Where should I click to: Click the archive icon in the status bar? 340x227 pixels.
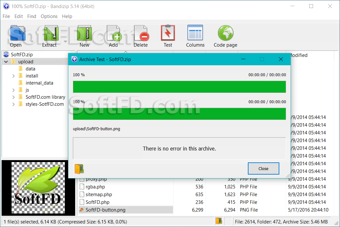click(x=219, y=221)
